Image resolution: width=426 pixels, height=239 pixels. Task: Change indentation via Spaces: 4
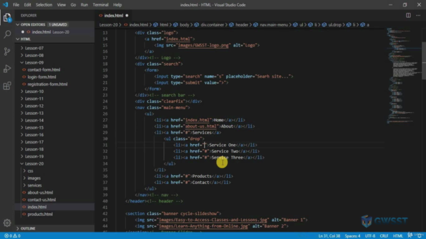pos(352,236)
